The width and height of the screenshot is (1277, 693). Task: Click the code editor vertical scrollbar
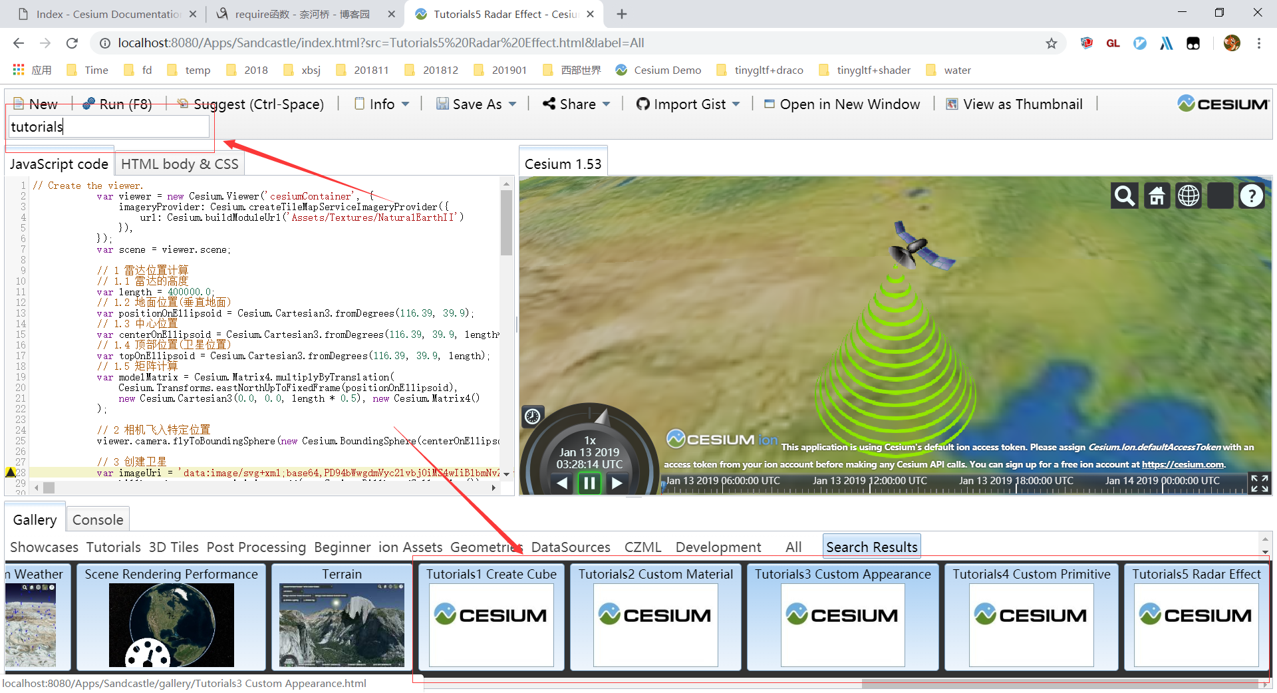click(506, 223)
